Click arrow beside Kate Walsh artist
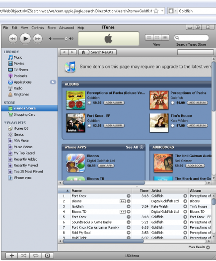Image resolution: width=216 pixels, height=261 pixels. point(185,206)
